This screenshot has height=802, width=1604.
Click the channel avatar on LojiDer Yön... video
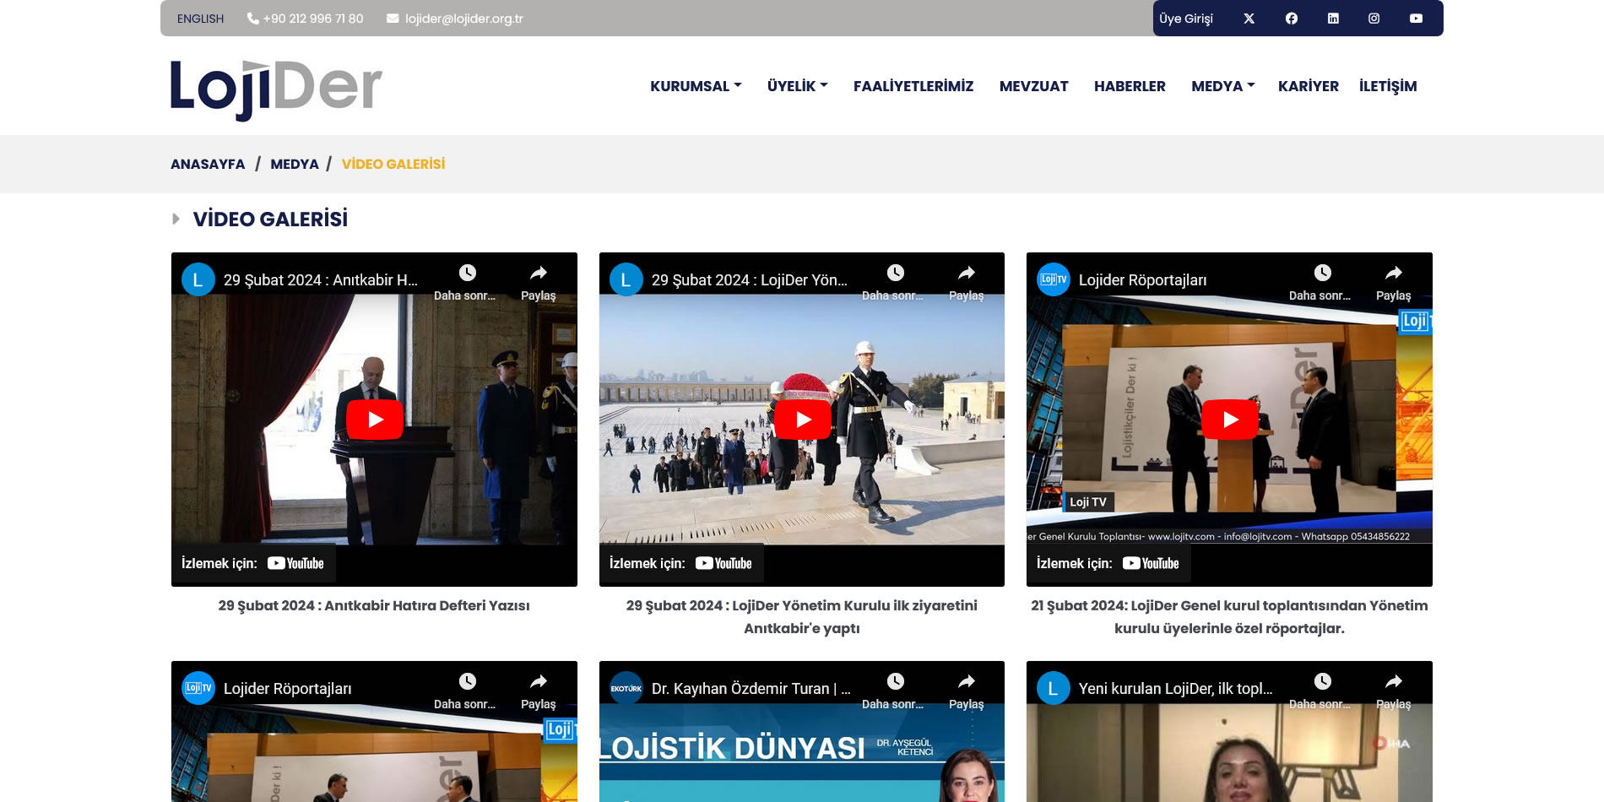click(626, 279)
